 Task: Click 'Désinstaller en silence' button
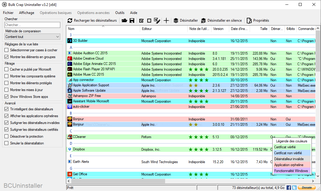pyautogui.click(x=222, y=20)
